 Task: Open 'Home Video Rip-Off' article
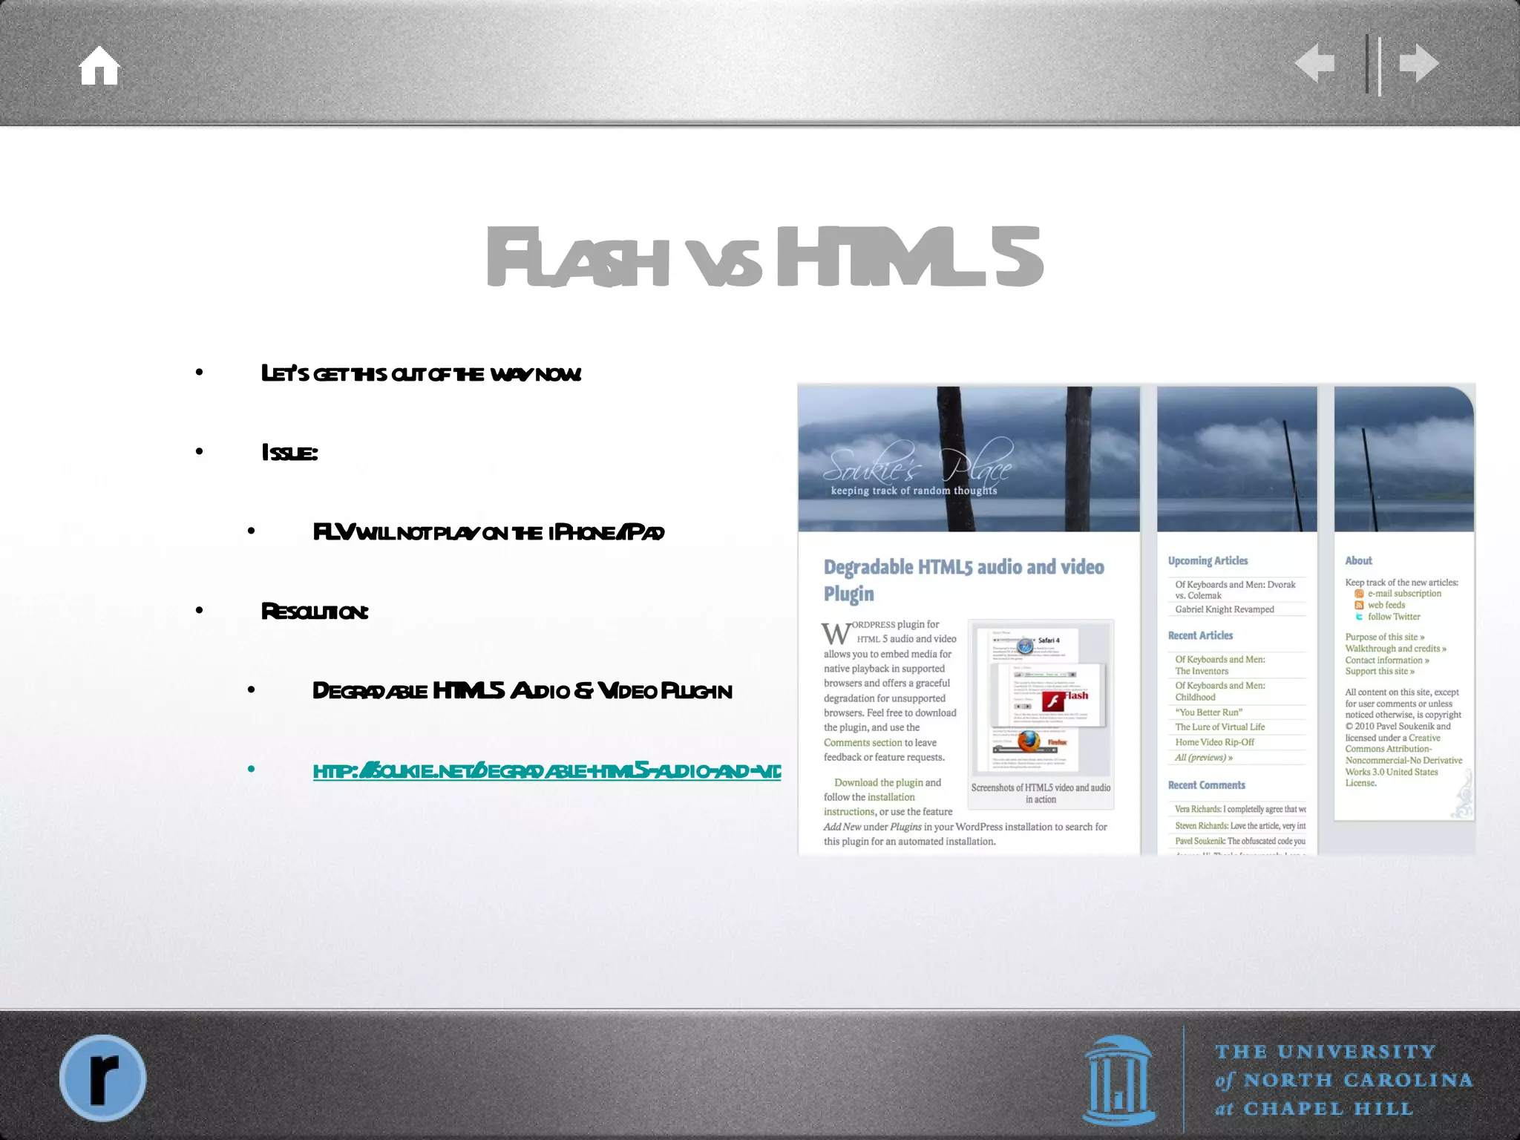pyautogui.click(x=1214, y=742)
